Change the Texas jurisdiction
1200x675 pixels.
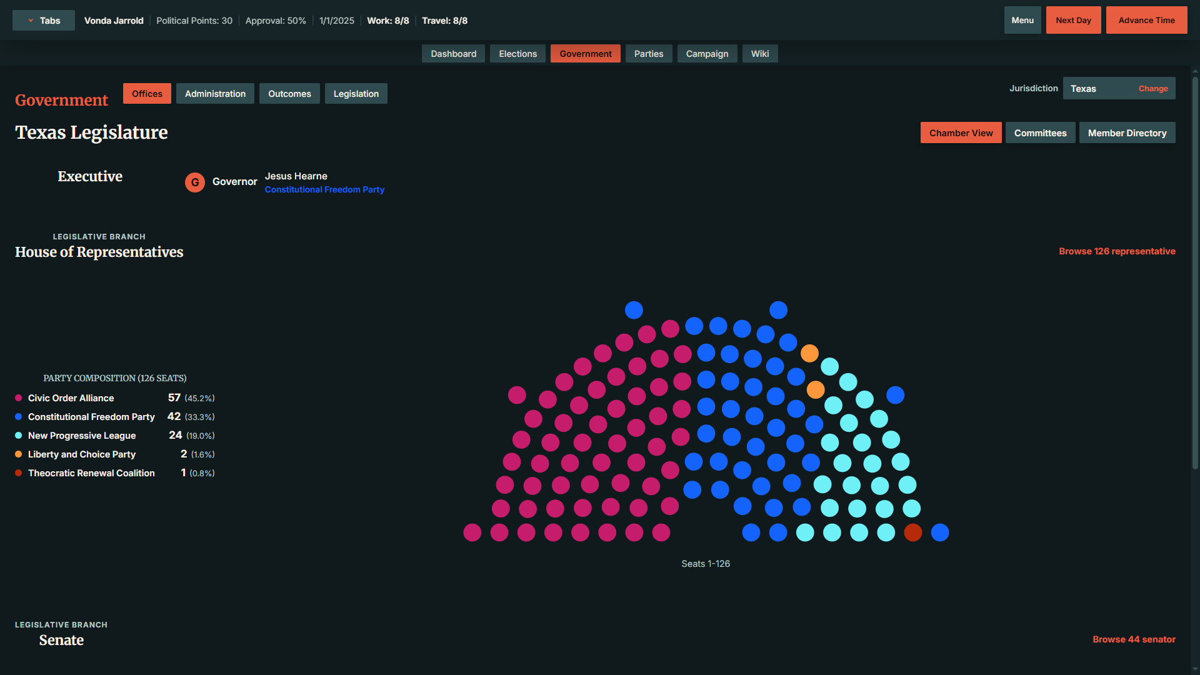[1153, 89]
